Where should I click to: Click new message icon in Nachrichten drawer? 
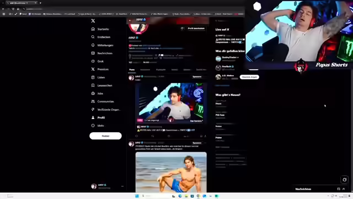pos(339,189)
